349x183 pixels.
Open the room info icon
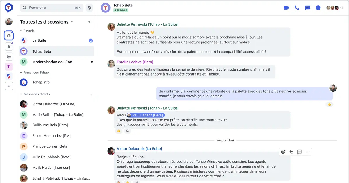pos(318,8)
